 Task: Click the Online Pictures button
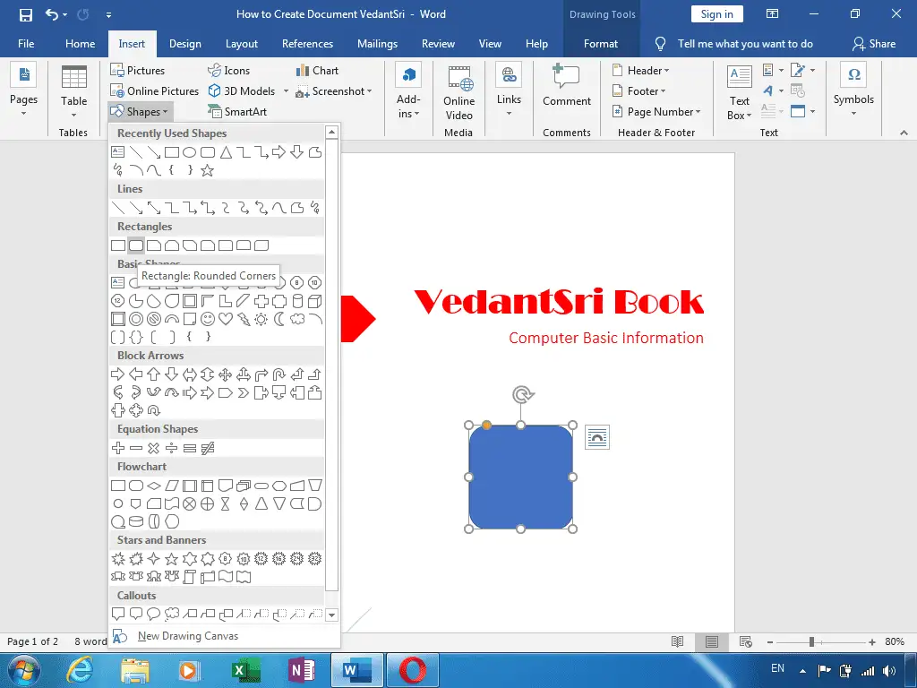[x=154, y=91]
